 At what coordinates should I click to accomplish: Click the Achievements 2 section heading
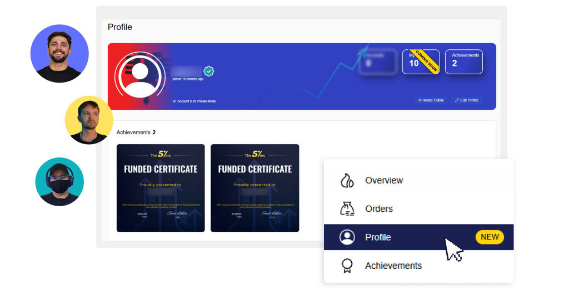point(136,132)
